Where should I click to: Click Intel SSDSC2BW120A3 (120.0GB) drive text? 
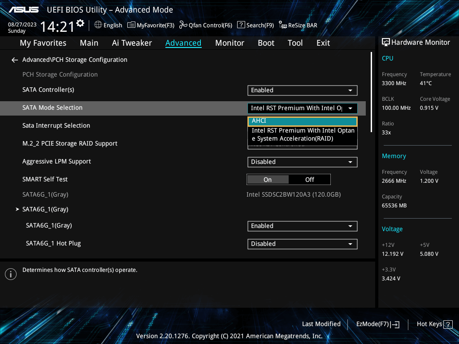click(294, 194)
